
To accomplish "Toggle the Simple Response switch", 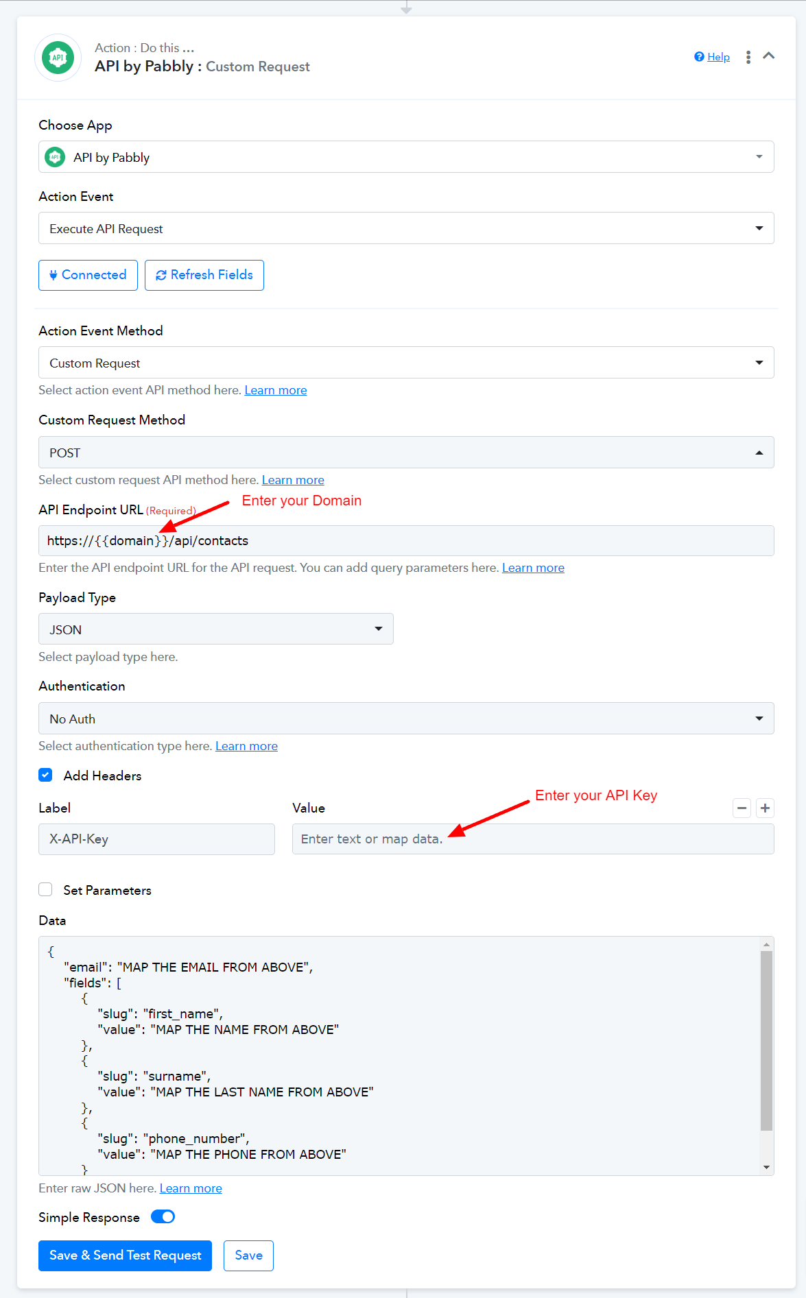I will click(163, 1217).
